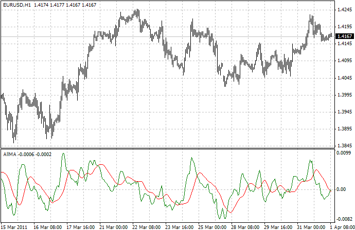Click the 1.4245 price axis label
The width and height of the screenshot is (355, 230).
(344, 10)
